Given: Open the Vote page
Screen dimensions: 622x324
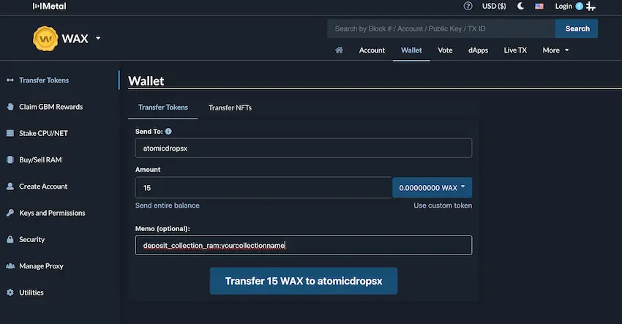Looking at the screenshot, I should coord(445,50).
